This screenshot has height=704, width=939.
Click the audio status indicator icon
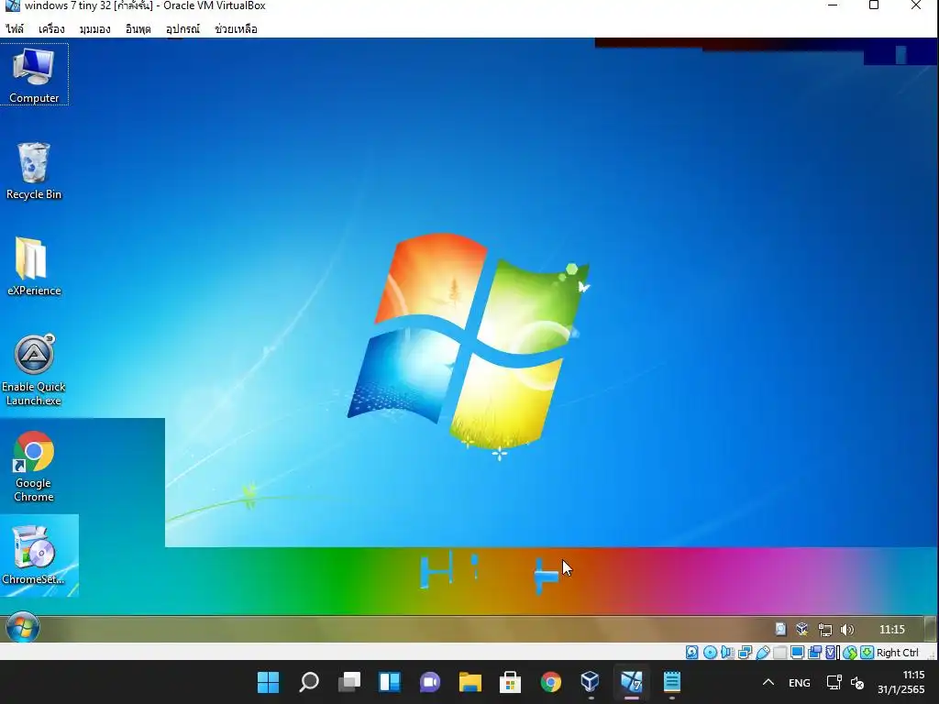pos(727,653)
